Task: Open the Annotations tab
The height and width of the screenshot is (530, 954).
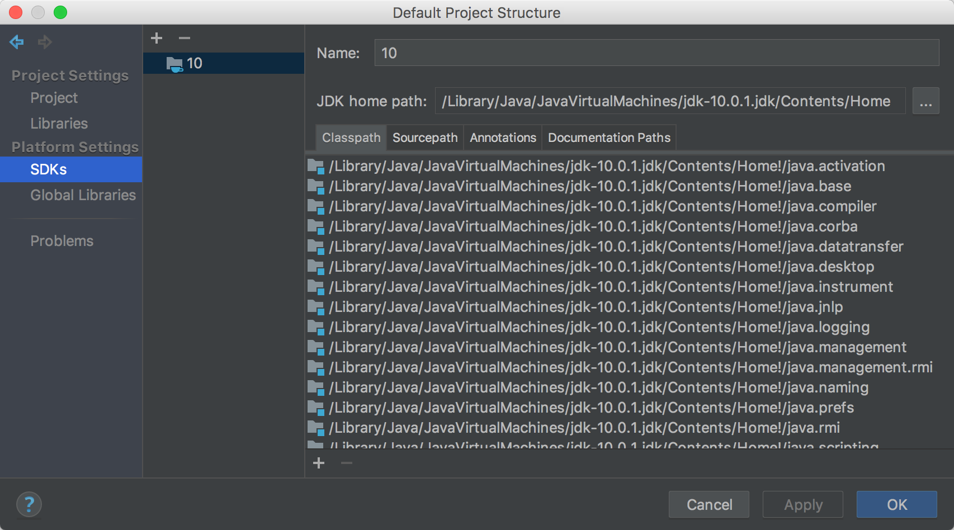Action: coord(503,138)
